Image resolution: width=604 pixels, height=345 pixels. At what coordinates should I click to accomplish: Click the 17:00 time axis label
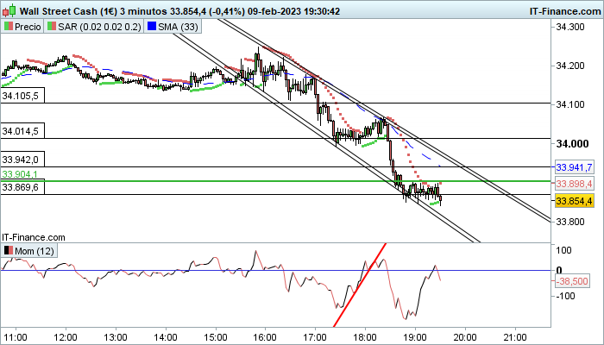coord(316,338)
